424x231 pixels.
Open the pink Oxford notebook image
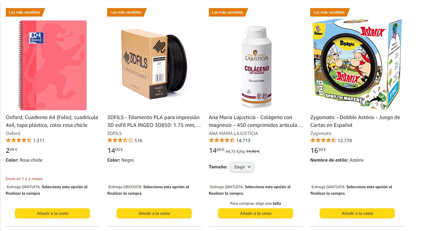(x=52, y=65)
